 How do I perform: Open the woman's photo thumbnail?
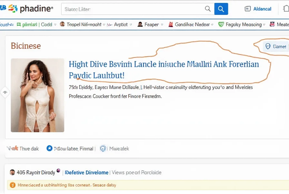pyautogui.click(x=37, y=95)
